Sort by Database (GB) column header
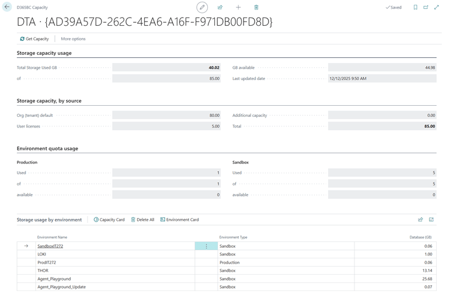Screen dimensions: 456x301 [x=420, y=237]
